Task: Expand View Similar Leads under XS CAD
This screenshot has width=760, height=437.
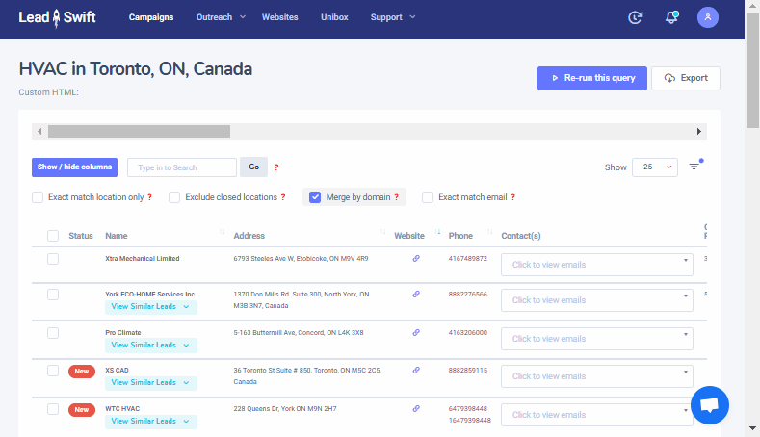Action: tap(150, 383)
